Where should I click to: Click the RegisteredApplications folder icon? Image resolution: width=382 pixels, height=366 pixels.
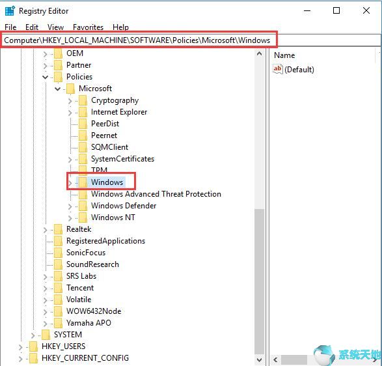click(58, 241)
